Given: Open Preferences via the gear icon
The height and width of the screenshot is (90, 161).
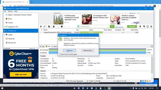Looking at the screenshot, I should click(151, 26).
